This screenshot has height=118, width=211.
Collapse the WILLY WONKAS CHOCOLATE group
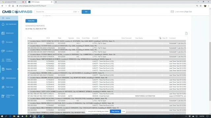(x=28, y=108)
